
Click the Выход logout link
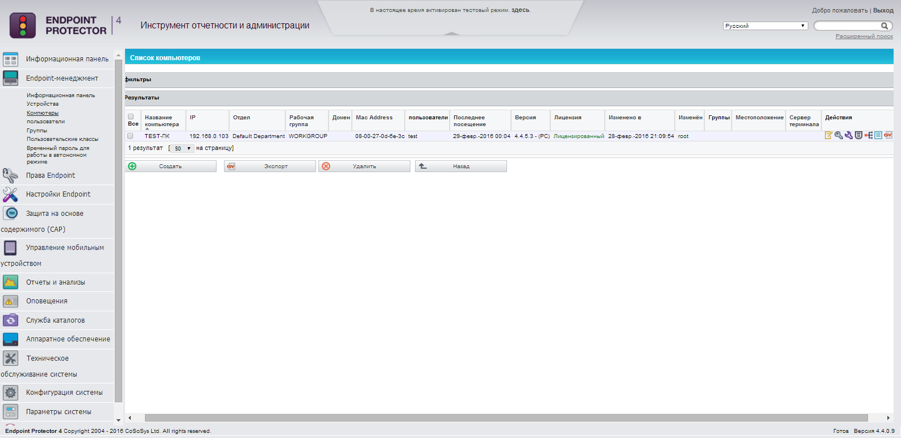(x=883, y=10)
